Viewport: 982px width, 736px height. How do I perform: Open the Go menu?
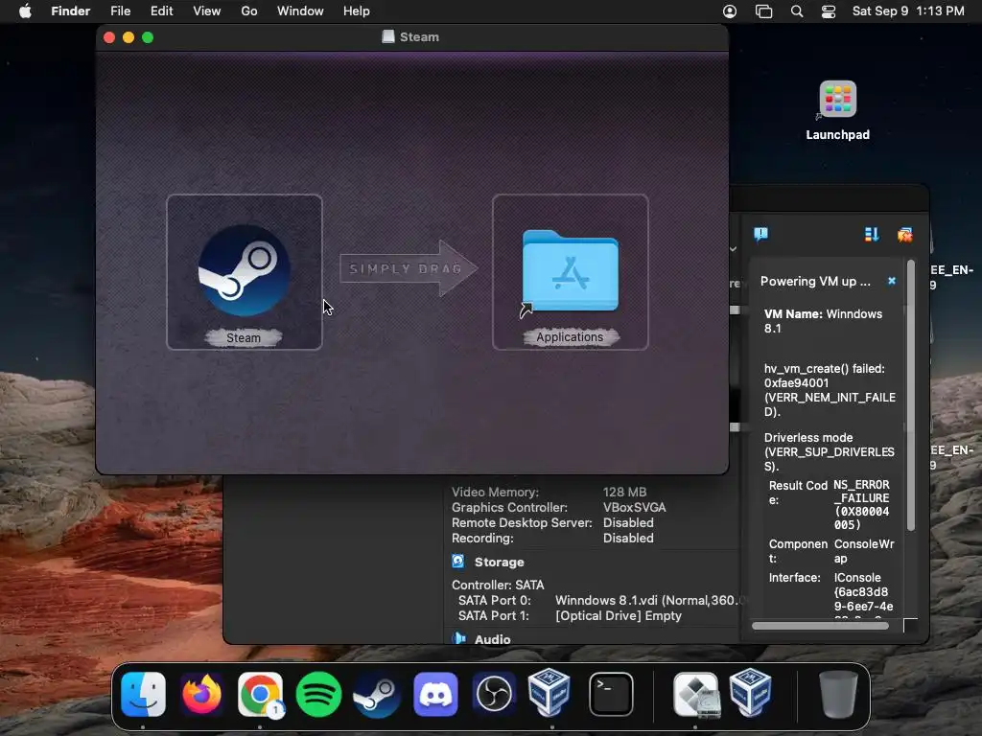pos(249,11)
